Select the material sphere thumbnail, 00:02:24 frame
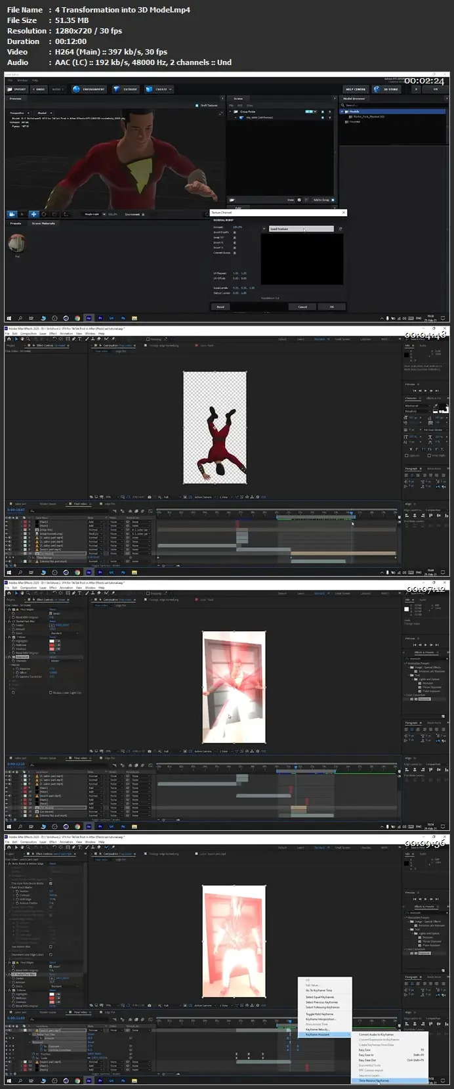 pyautogui.click(x=17, y=242)
